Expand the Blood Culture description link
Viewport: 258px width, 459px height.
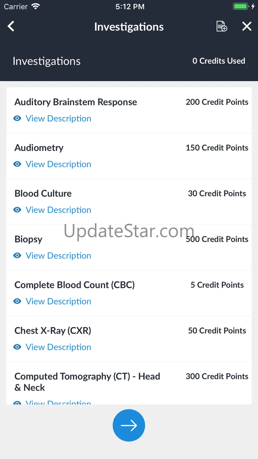(58, 210)
